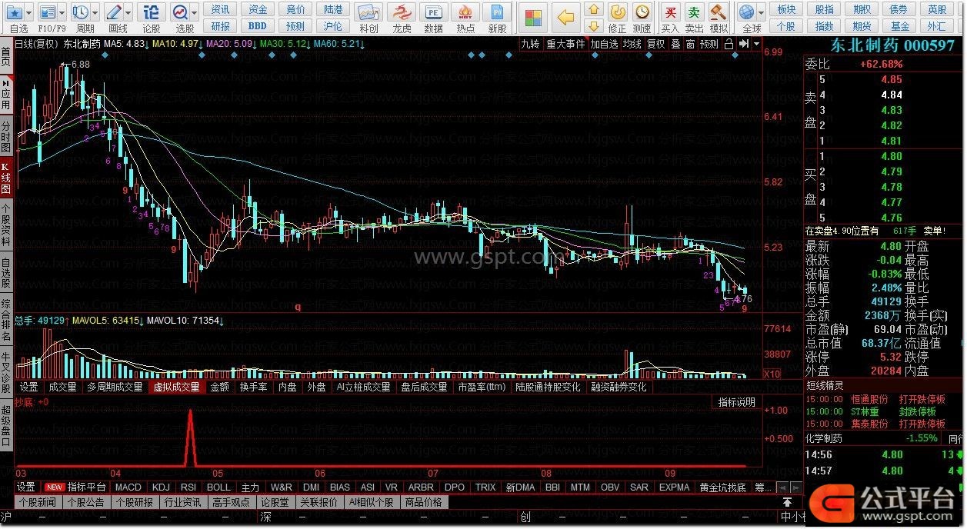Toggle 重大事件 major events display
967x529 pixels.
(x=565, y=44)
